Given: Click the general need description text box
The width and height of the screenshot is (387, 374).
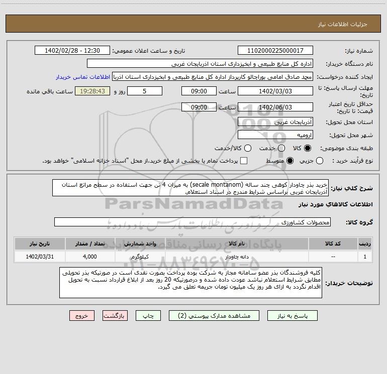Looking at the screenshot, I should pos(190,188).
